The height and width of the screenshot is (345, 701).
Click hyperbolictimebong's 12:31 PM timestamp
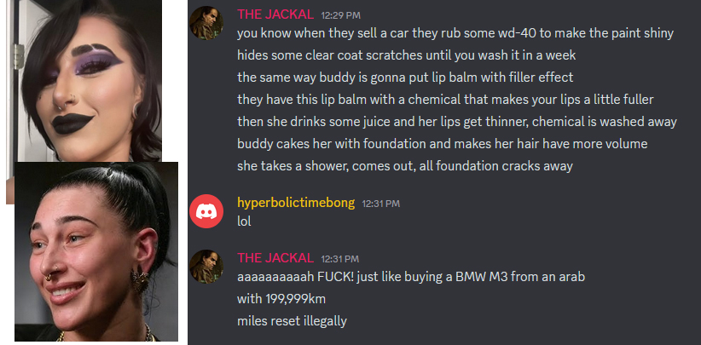coord(381,204)
